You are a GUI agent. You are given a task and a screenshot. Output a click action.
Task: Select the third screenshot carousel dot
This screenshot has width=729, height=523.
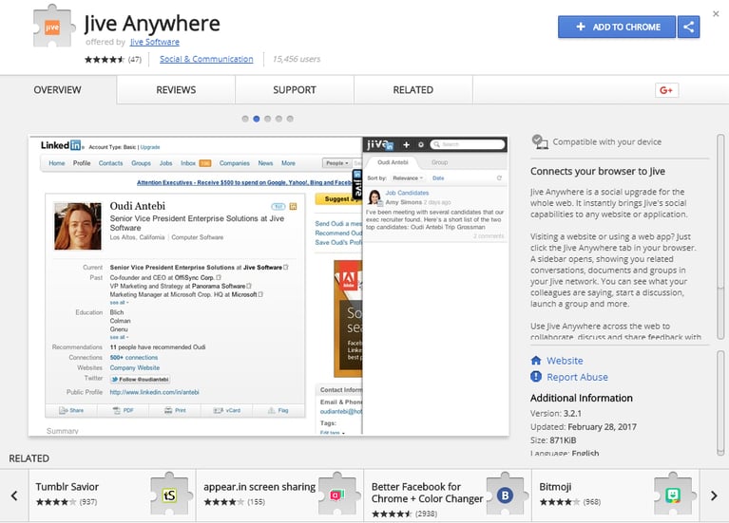[x=267, y=119]
